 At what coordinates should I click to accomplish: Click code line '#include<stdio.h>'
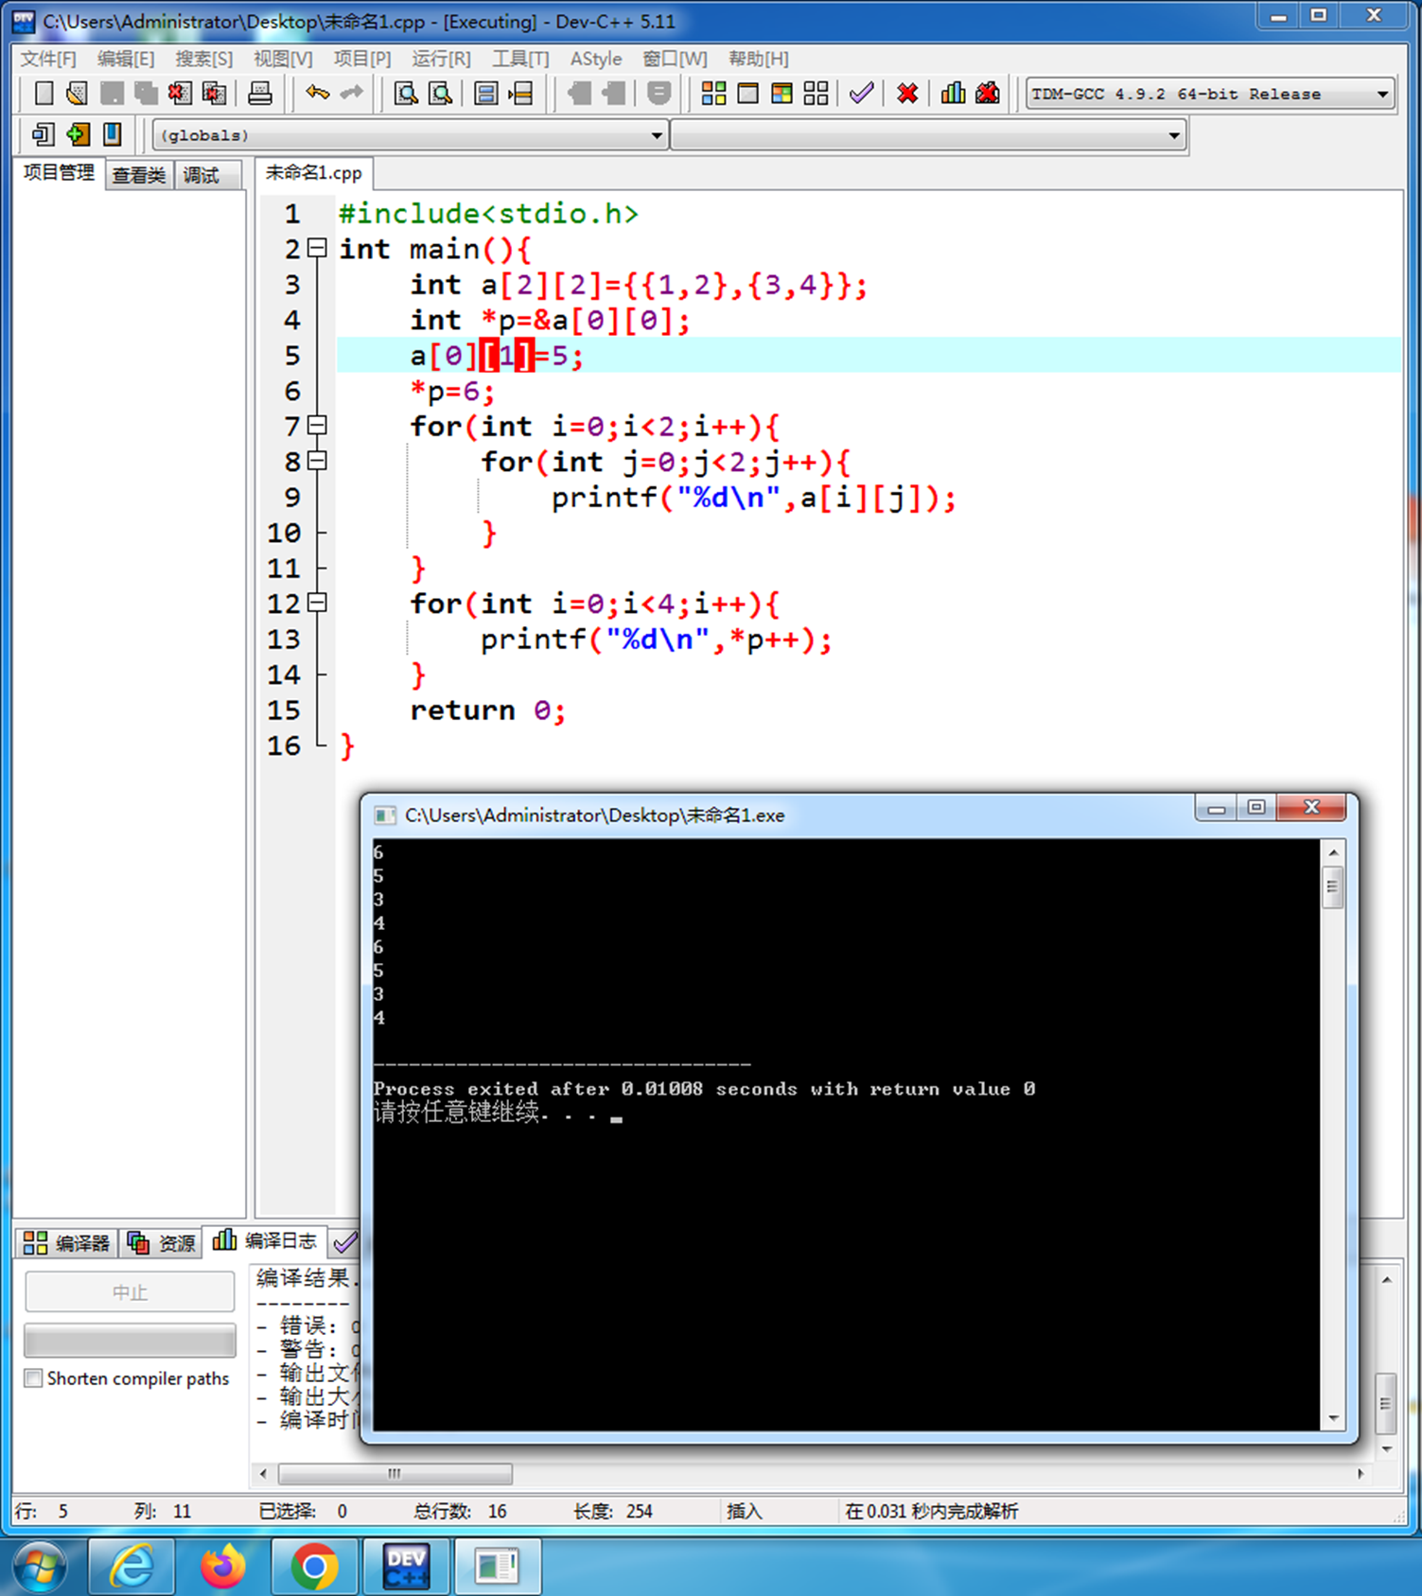tap(488, 214)
